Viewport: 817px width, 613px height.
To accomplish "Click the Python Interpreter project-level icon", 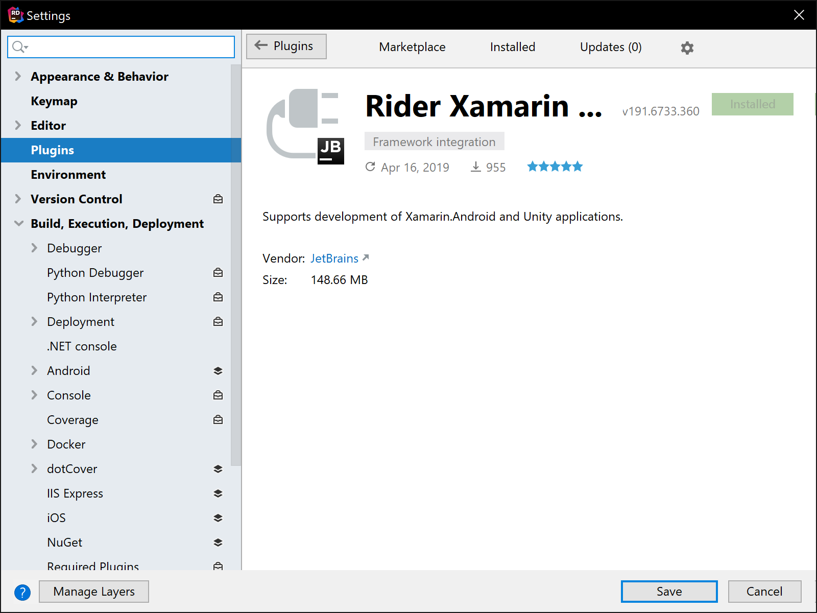I will 218,297.
